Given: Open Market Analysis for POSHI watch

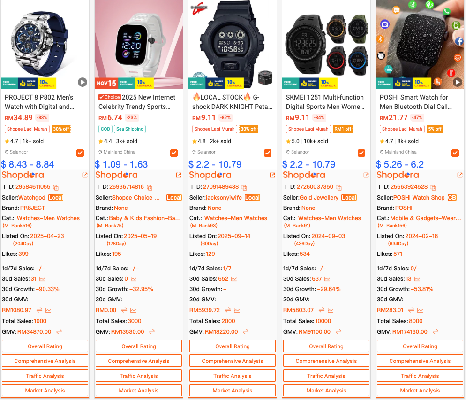Looking at the screenshot, I should (x=420, y=391).
